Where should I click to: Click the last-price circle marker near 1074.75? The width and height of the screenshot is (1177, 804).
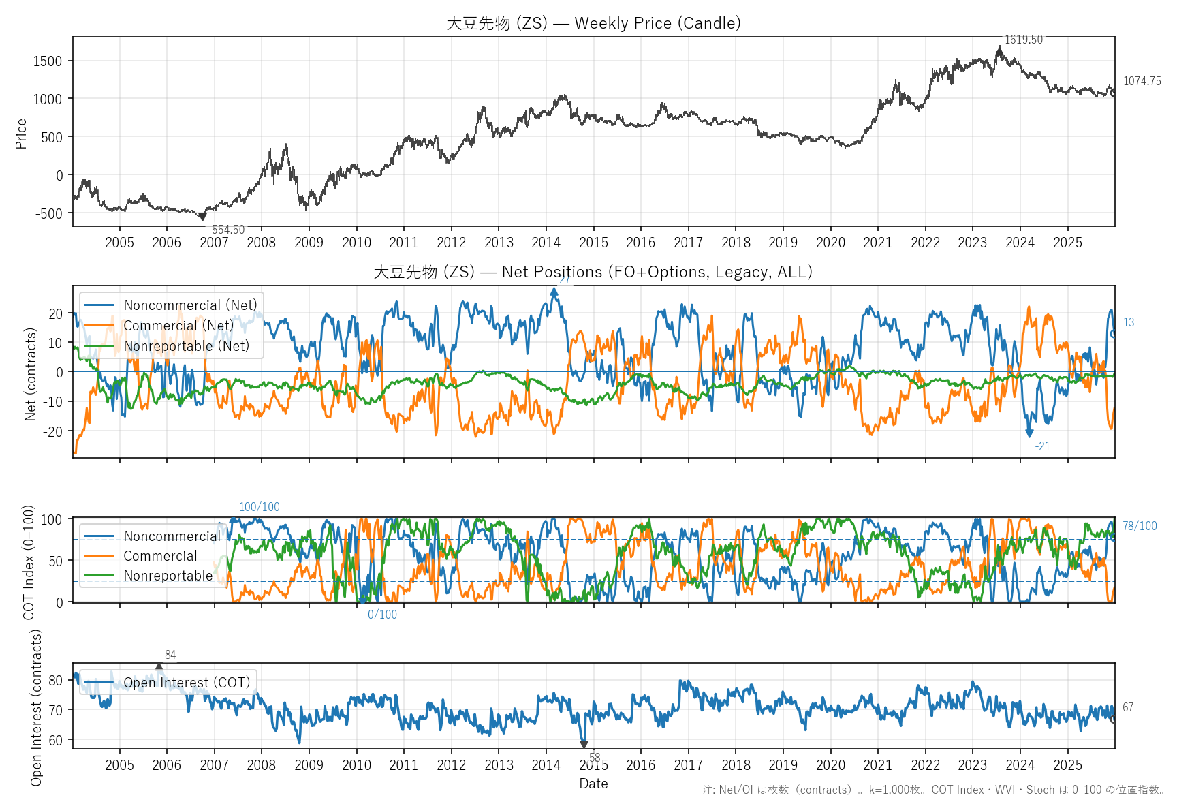click(1114, 93)
